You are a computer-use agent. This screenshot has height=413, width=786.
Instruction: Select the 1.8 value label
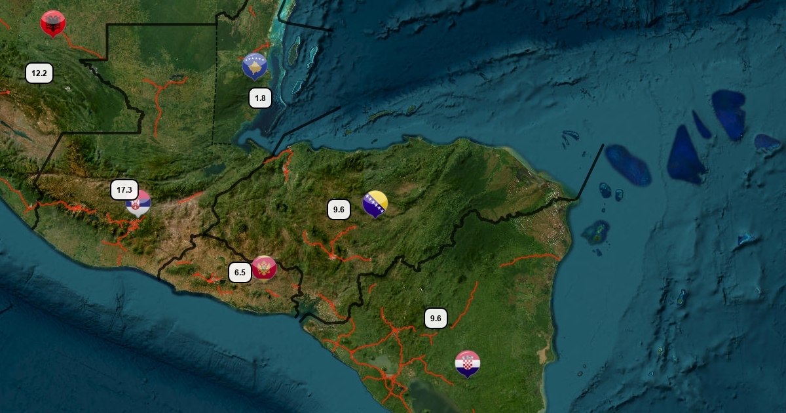point(260,98)
